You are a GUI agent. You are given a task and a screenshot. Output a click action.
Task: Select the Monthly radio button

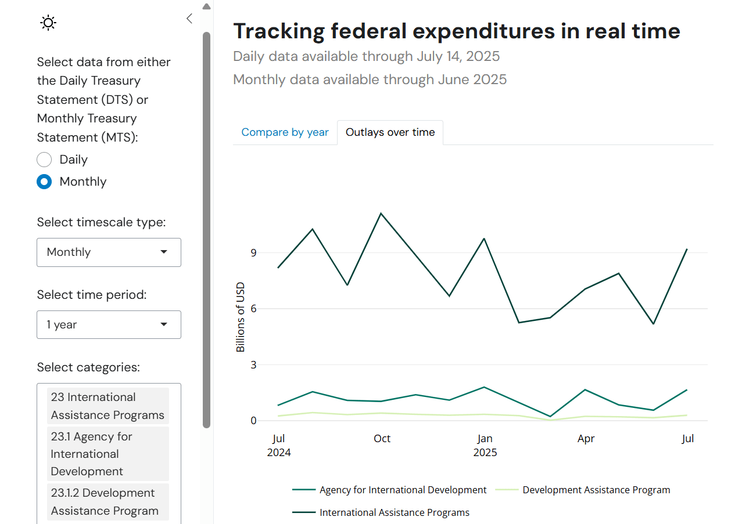[44, 182]
